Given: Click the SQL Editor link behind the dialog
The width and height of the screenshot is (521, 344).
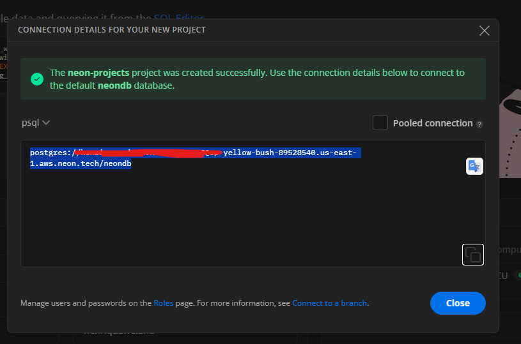Looking at the screenshot, I should point(179,17).
